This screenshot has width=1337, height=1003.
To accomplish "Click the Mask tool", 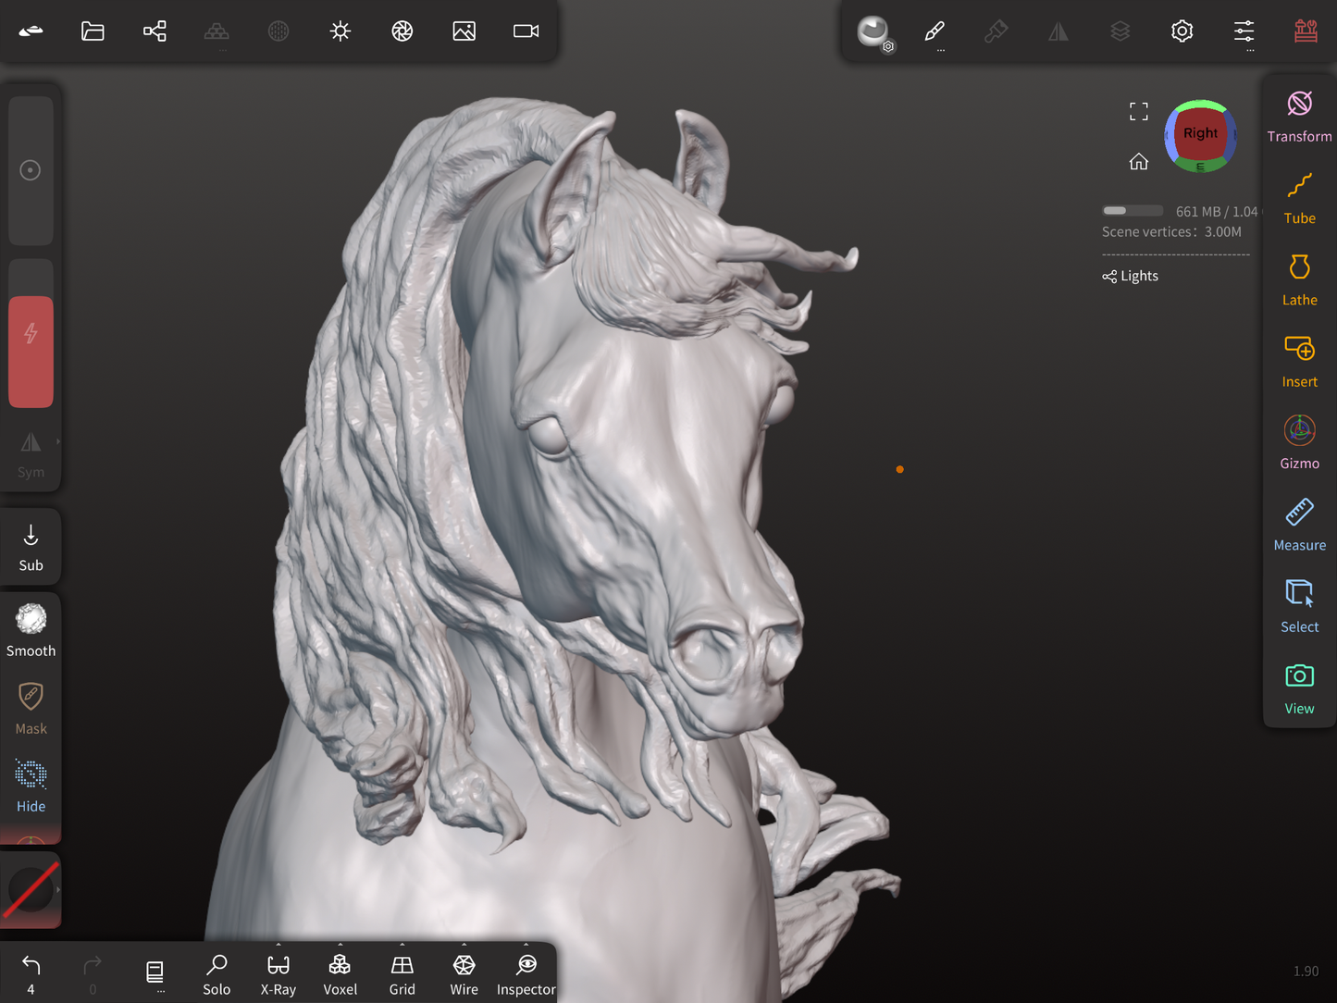I will [x=31, y=708].
